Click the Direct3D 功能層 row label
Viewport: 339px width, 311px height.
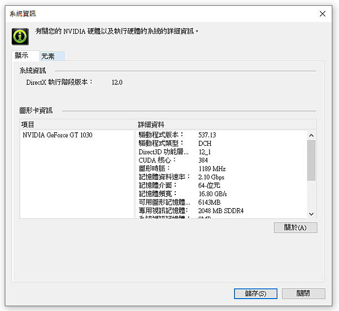(163, 152)
